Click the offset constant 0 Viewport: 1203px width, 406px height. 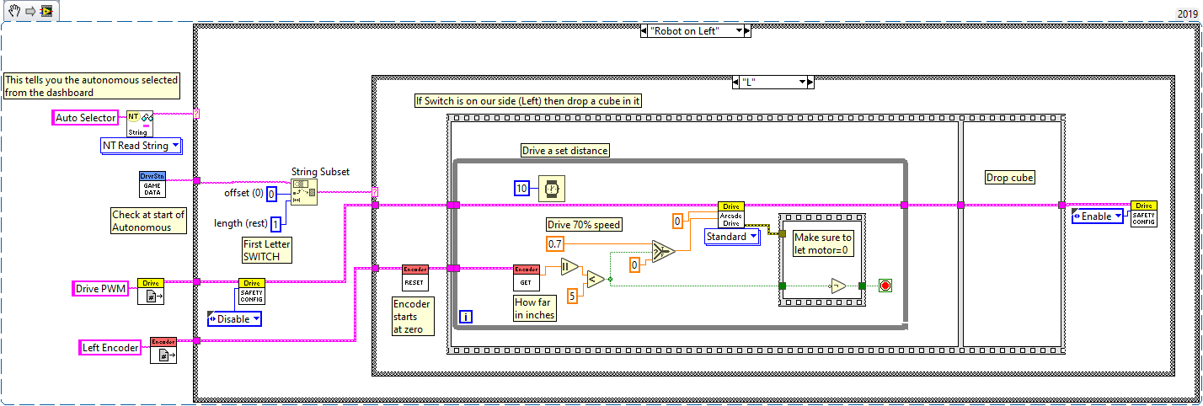pos(271,194)
